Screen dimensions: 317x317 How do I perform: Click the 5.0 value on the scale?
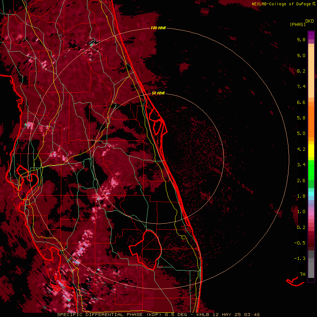(301, 133)
